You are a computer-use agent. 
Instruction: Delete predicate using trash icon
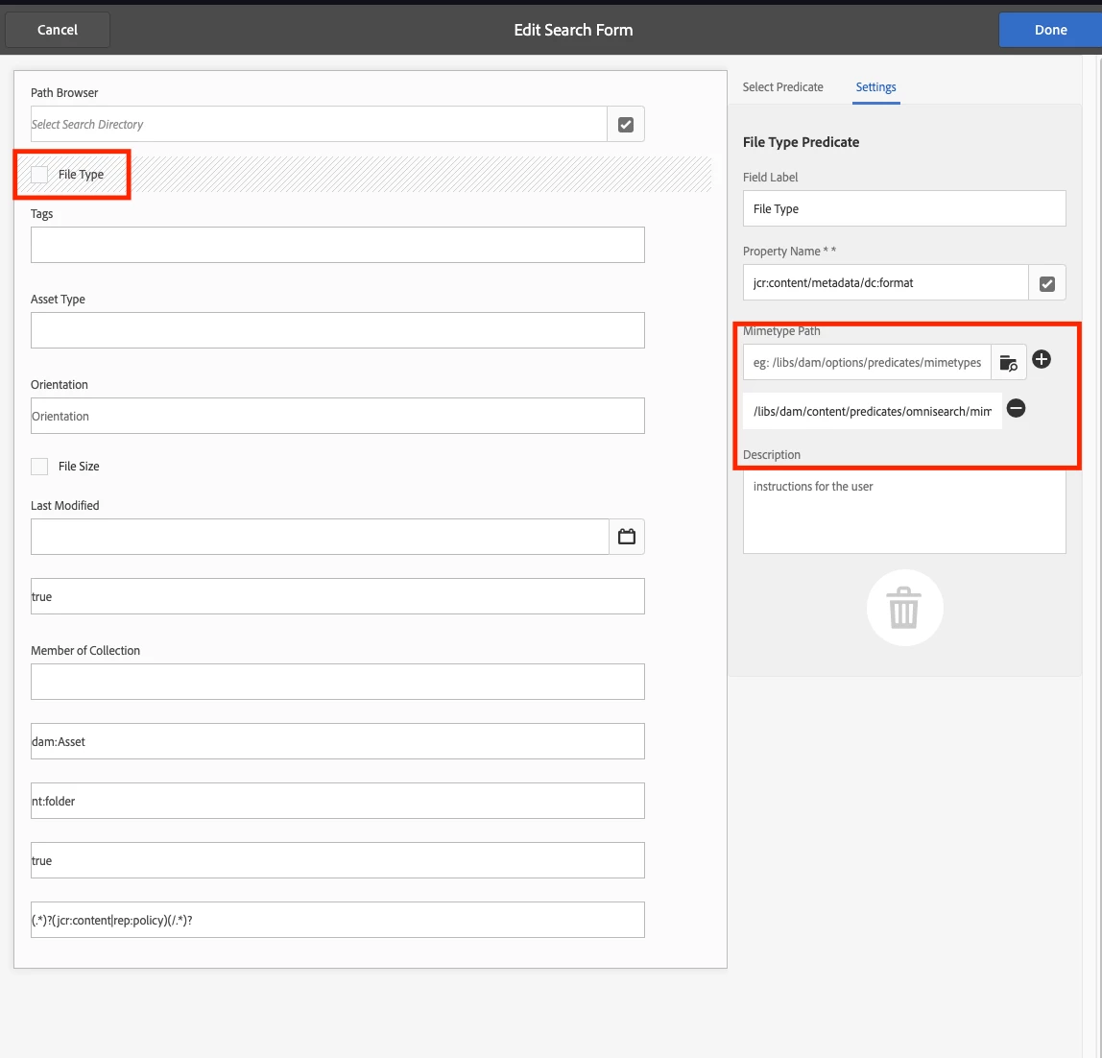click(904, 608)
